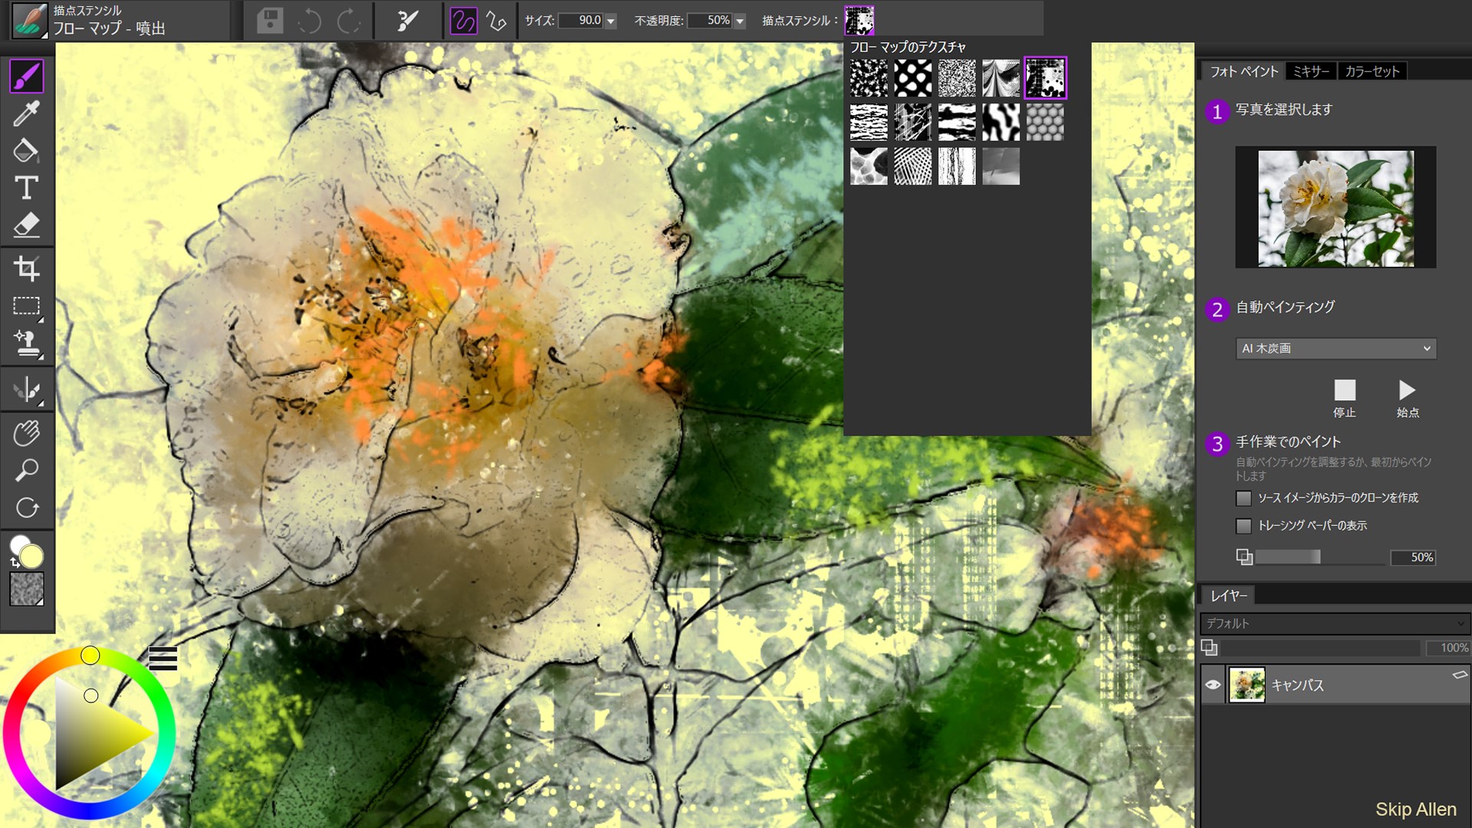Select the Text tool
Image resolution: width=1472 pixels, height=828 pixels.
[x=27, y=188]
